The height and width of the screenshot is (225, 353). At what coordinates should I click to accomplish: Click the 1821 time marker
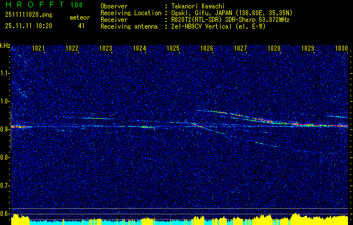tap(38, 48)
